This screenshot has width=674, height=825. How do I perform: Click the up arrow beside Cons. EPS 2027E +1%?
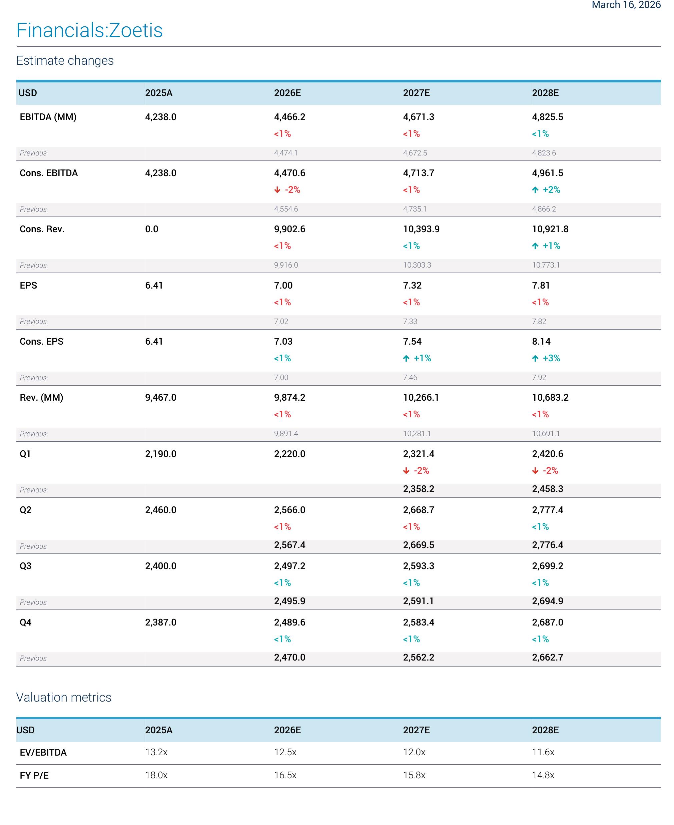406,358
